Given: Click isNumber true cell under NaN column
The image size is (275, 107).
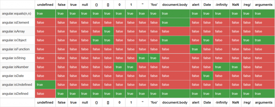Looking at the screenshot, I should [x=235, y=67].
